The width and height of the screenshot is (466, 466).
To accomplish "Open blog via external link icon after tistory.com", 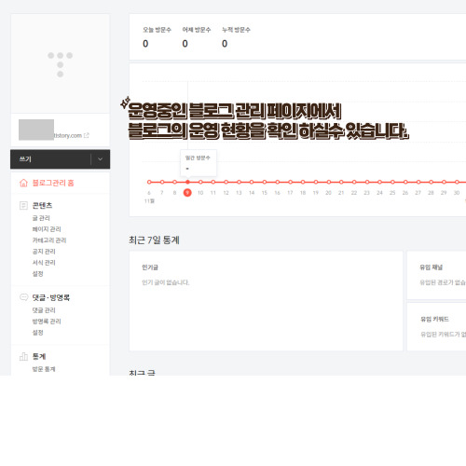I will [x=87, y=135].
